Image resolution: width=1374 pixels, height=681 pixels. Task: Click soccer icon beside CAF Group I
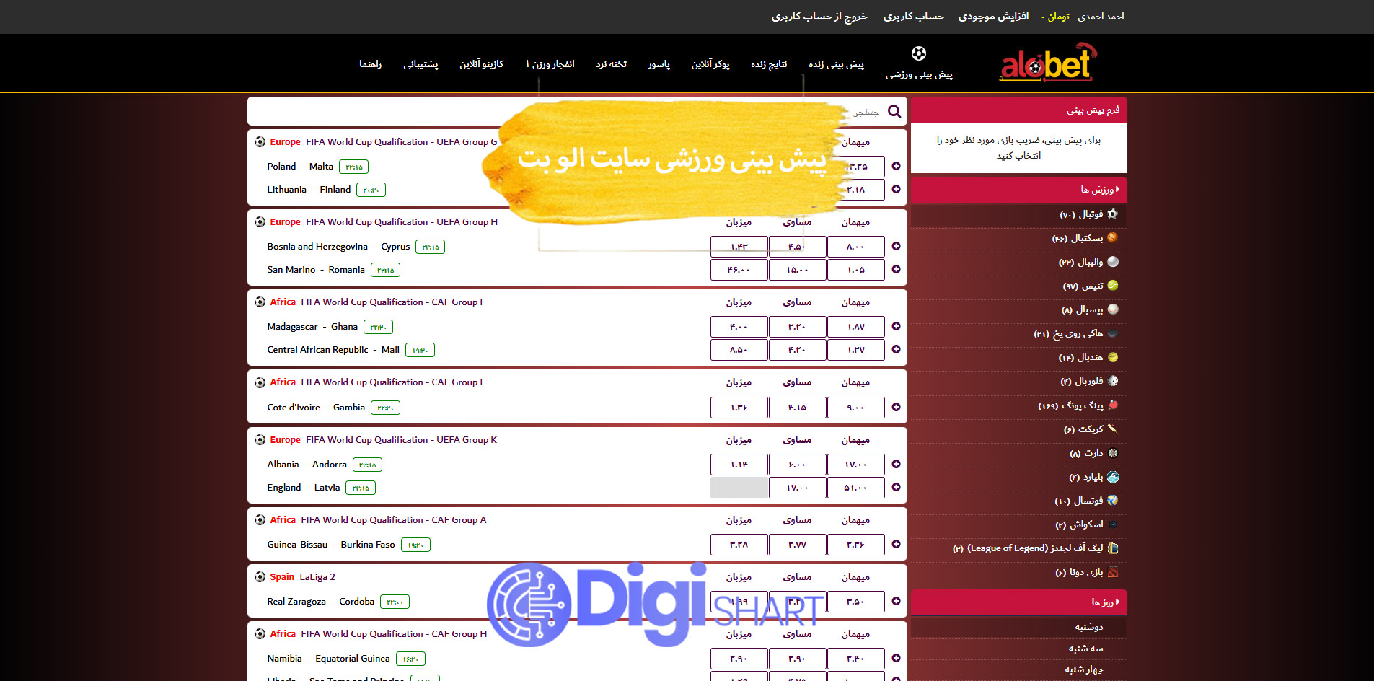coord(260,302)
